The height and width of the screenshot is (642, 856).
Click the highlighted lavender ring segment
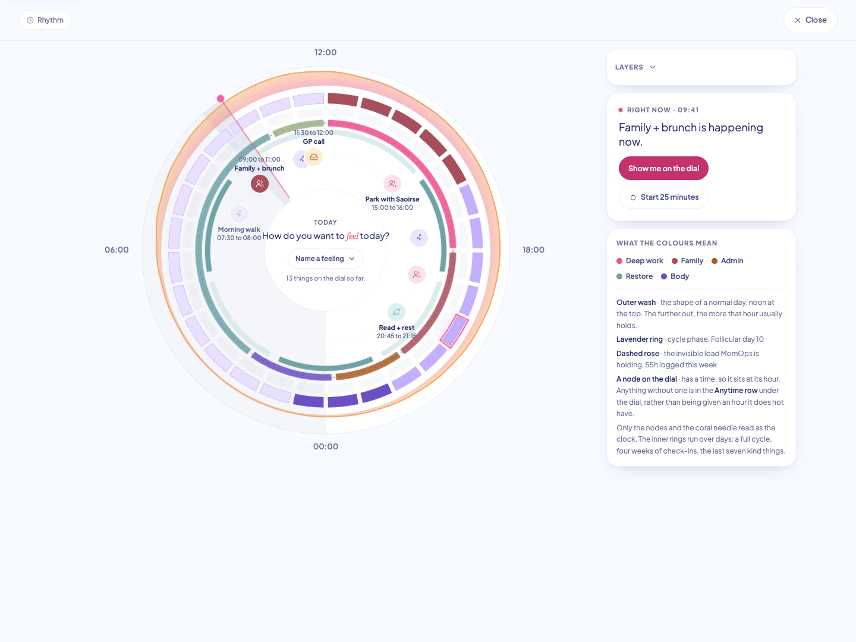[454, 331]
